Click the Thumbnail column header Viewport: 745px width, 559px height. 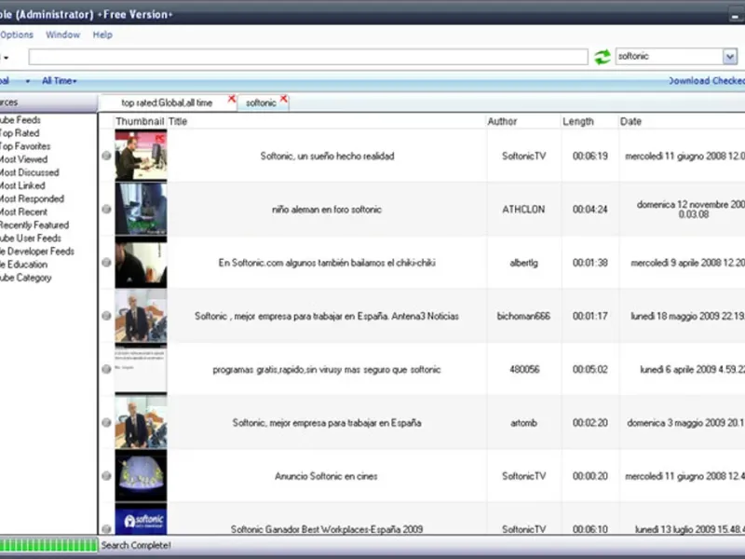[141, 121]
